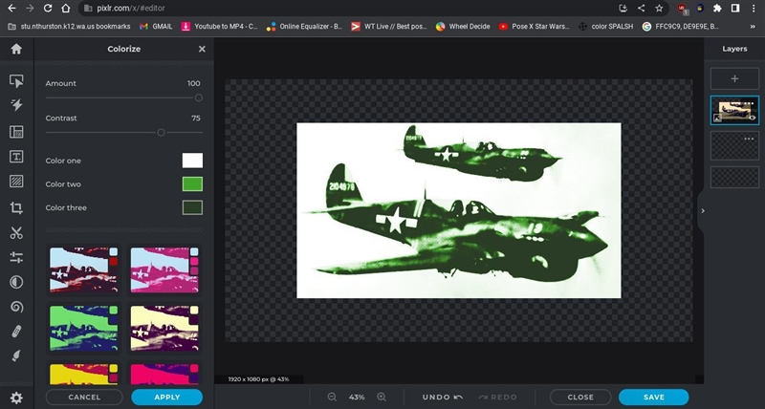
Task: Choose the light blue and maroon preset
Action: pos(84,269)
